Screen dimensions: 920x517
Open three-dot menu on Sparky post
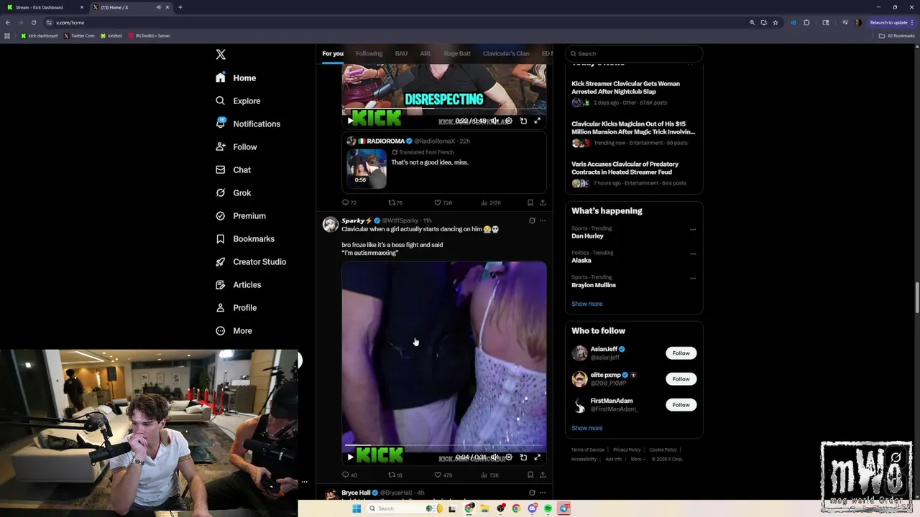coord(543,220)
